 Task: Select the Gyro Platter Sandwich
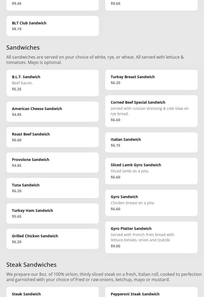click(151, 237)
